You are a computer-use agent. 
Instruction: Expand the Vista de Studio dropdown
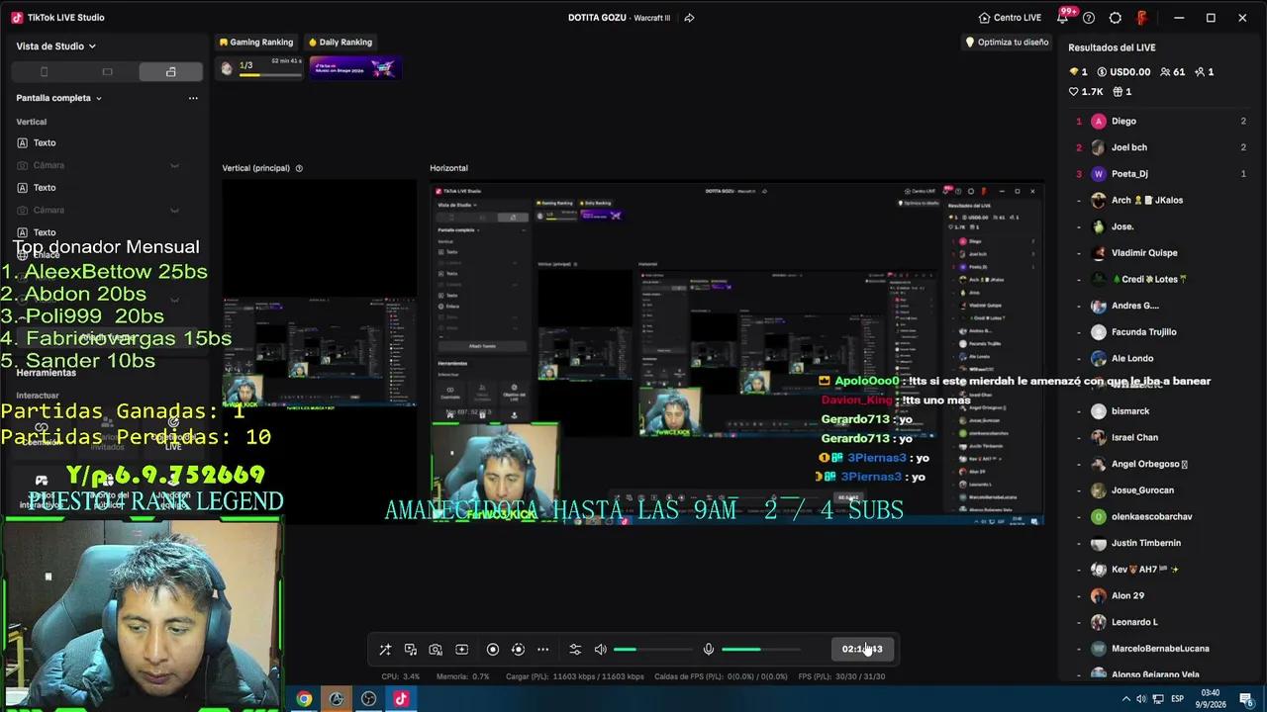point(56,46)
